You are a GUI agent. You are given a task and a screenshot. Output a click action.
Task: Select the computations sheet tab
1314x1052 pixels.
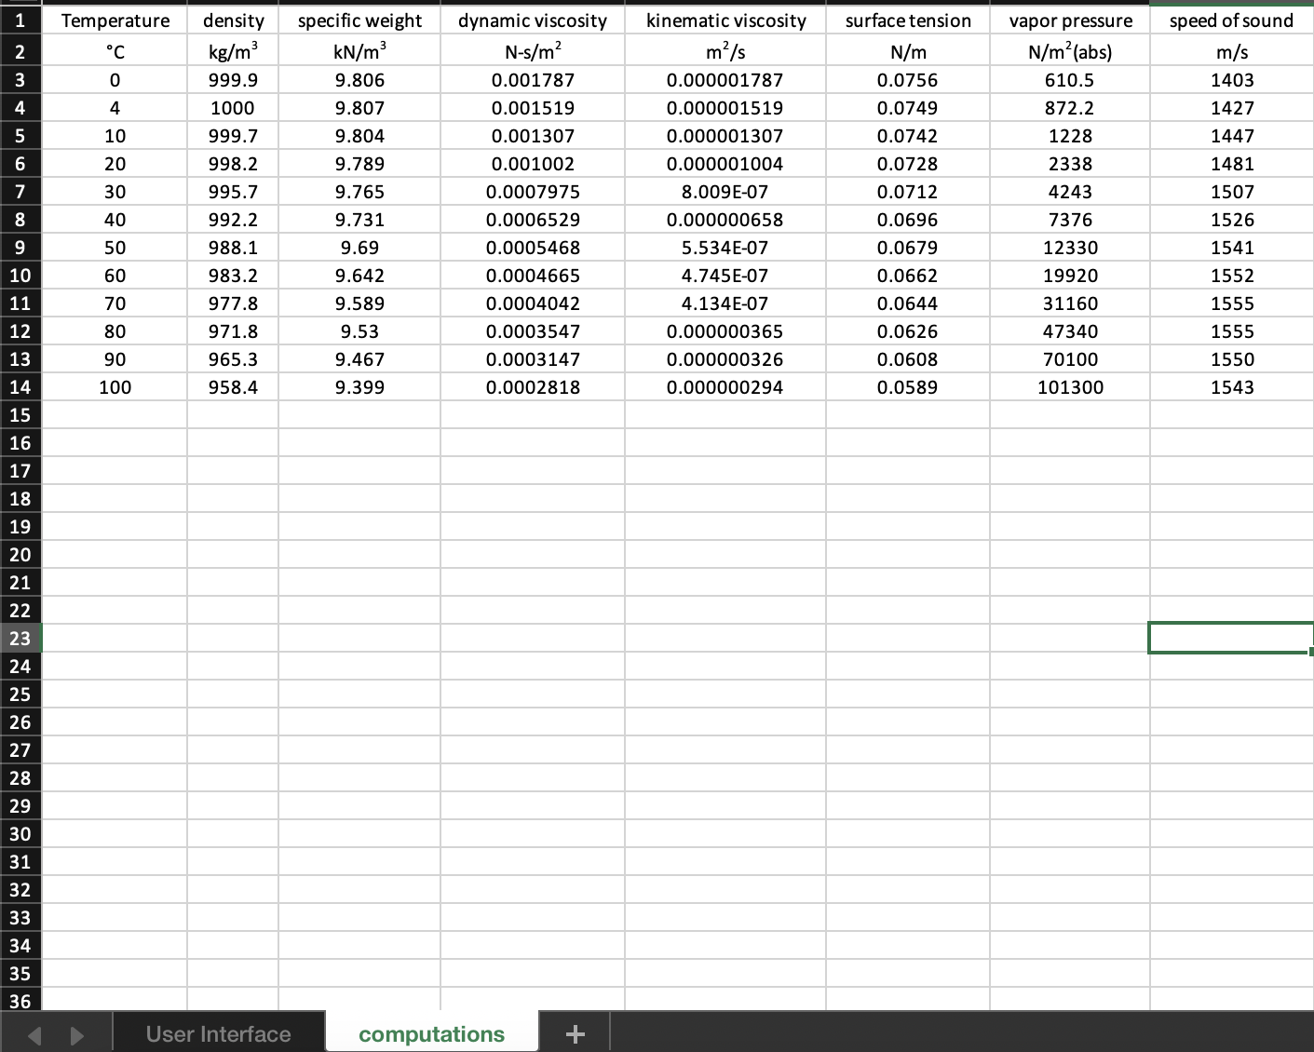[431, 1033]
